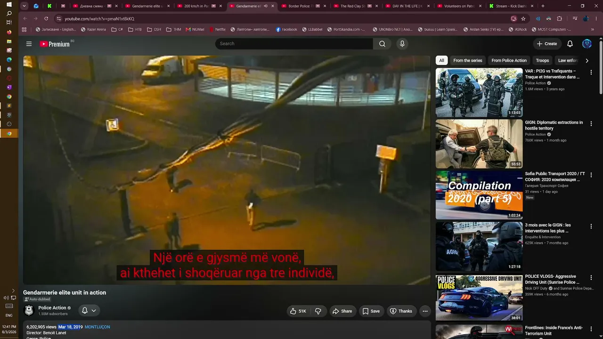Open more actions ellipsis under the video
Viewport: 603px width, 339px height.
click(x=425, y=311)
